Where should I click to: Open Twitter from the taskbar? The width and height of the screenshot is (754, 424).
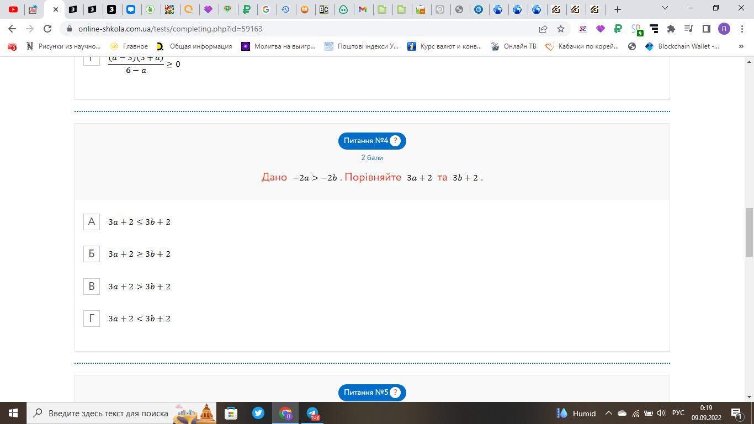pos(258,413)
